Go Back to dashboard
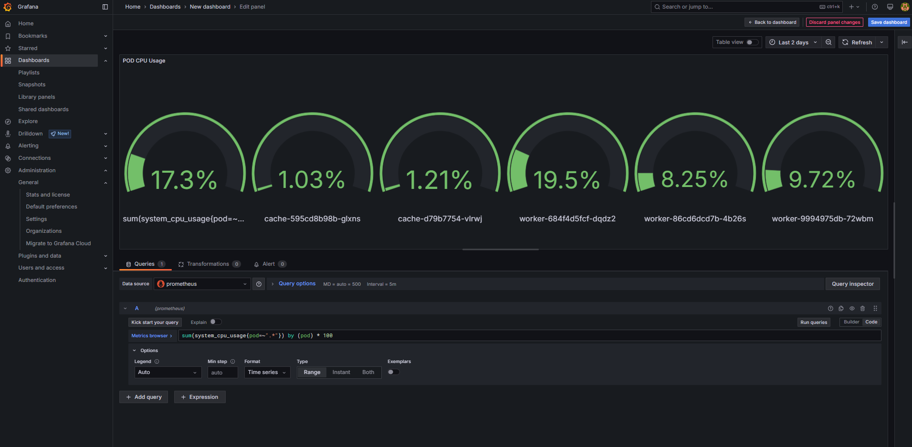 click(772, 22)
